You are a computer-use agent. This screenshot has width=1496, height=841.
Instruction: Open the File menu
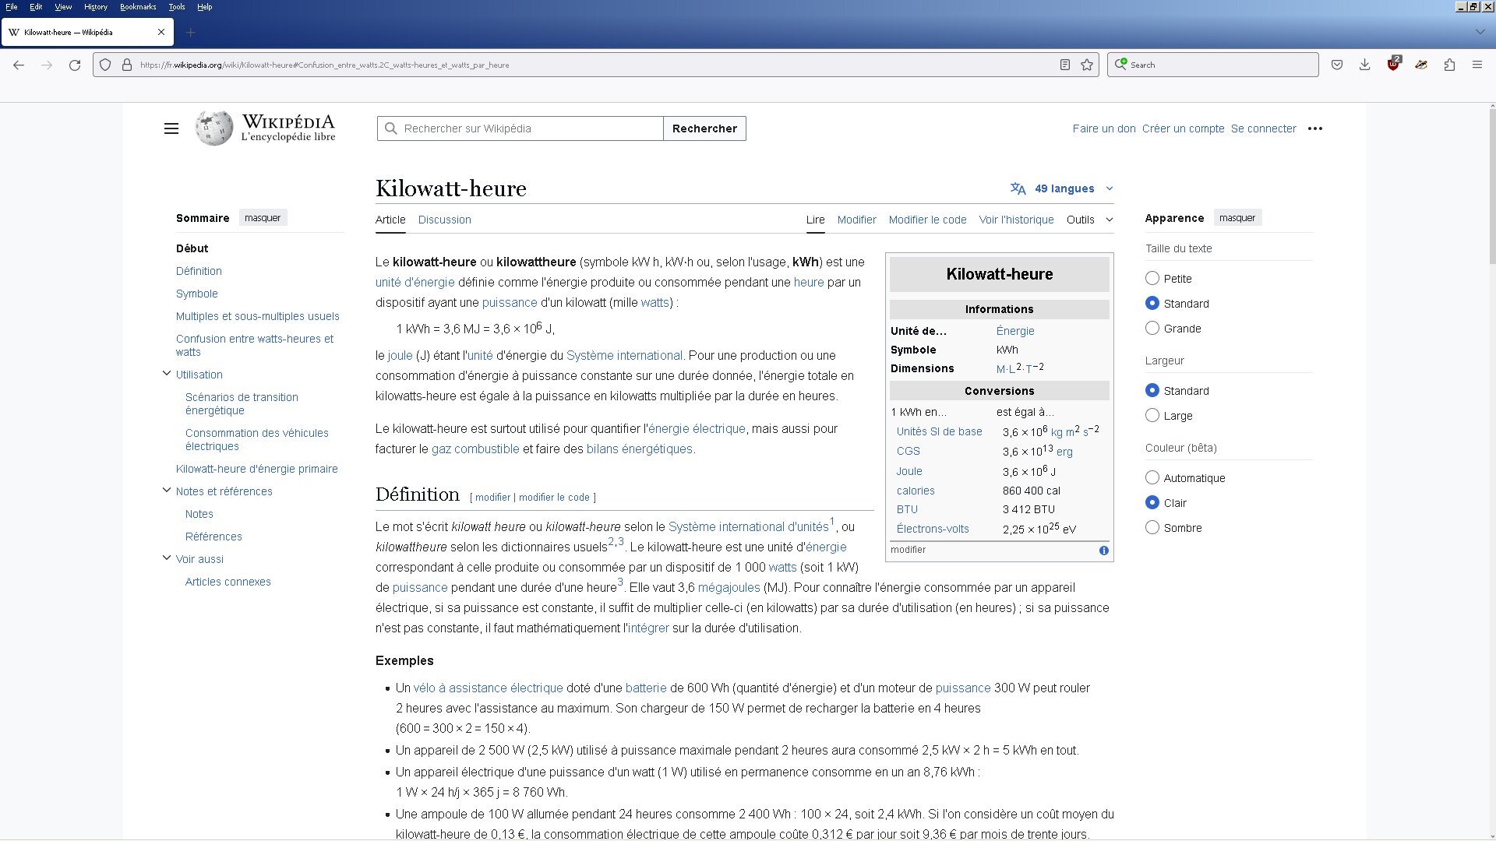point(12,6)
